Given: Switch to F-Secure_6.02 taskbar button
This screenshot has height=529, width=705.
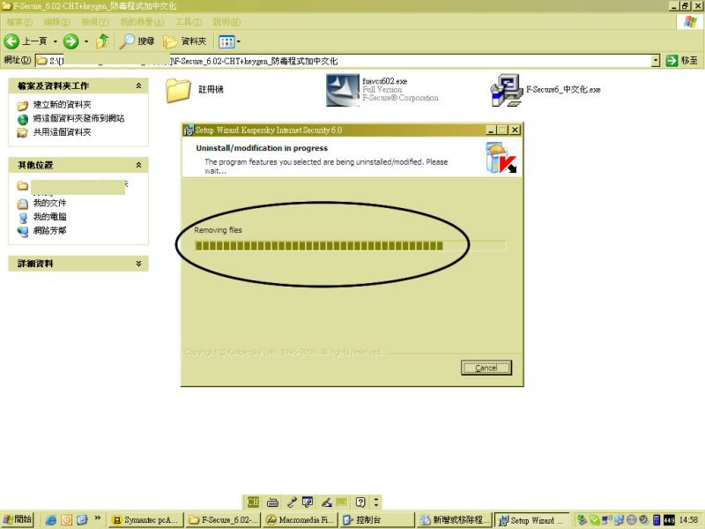Looking at the screenshot, I should point(223,520).
